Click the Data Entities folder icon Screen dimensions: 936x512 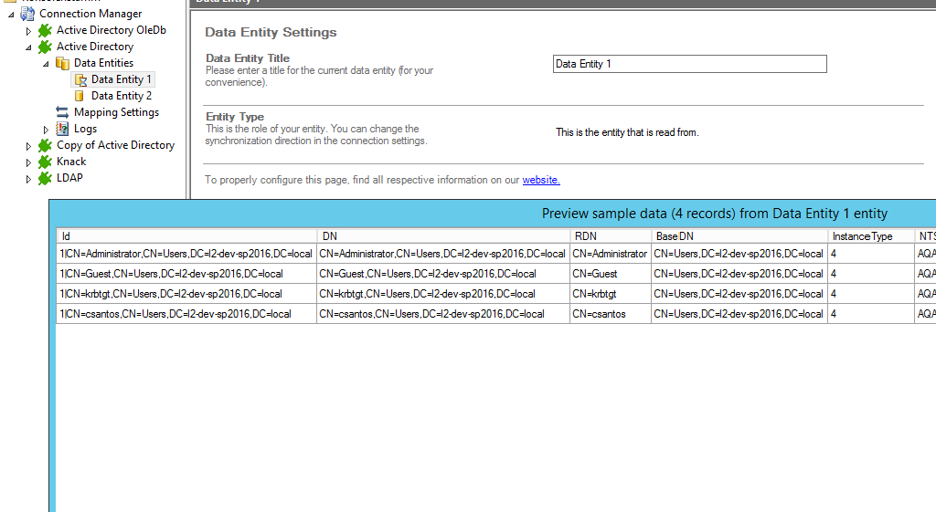pos(62,63)
